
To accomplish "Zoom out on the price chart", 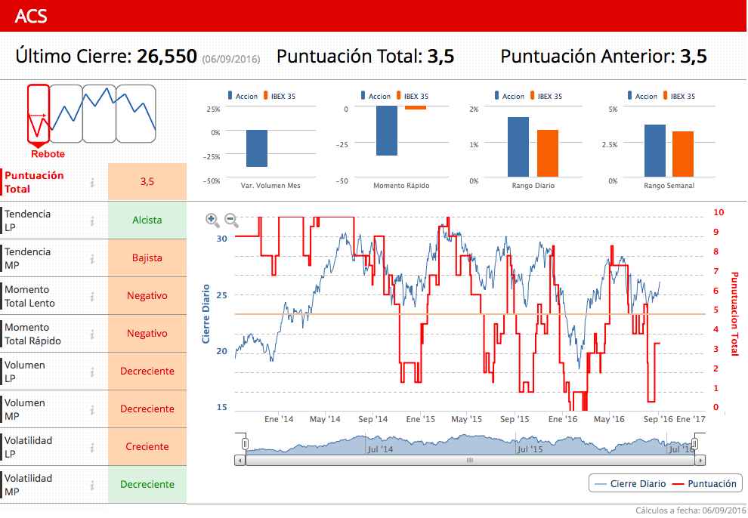I will 231,220.
